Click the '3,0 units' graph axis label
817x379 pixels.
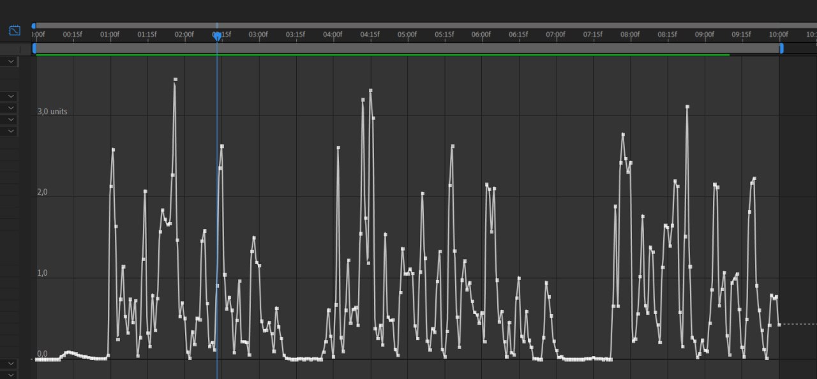click(52, 112)
